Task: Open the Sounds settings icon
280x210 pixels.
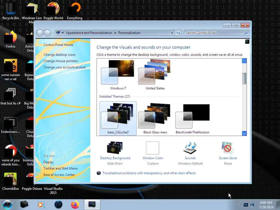Action: [190, 148]
